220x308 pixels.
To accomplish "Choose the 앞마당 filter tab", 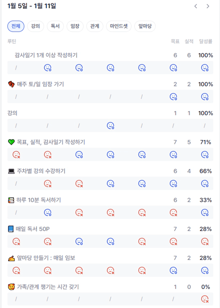I will (x=145, y=26).
